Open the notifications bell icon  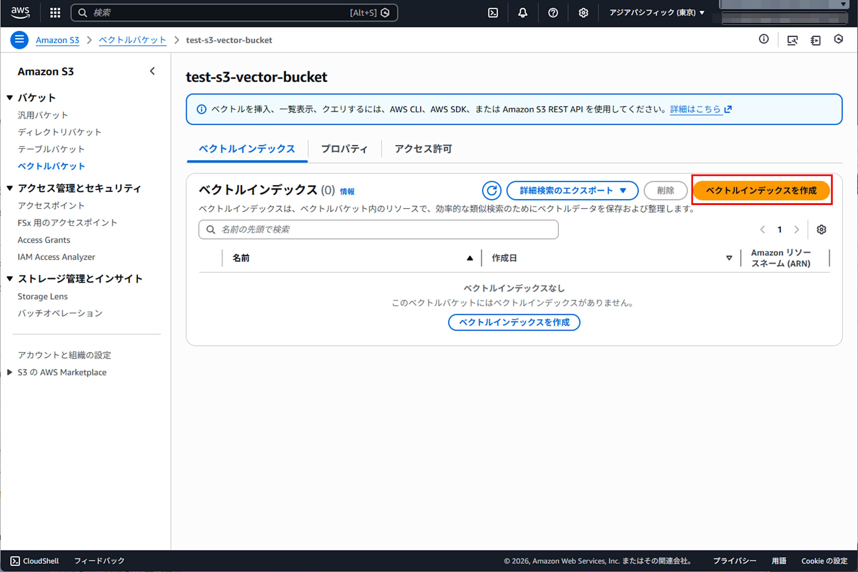click(523, 13)
